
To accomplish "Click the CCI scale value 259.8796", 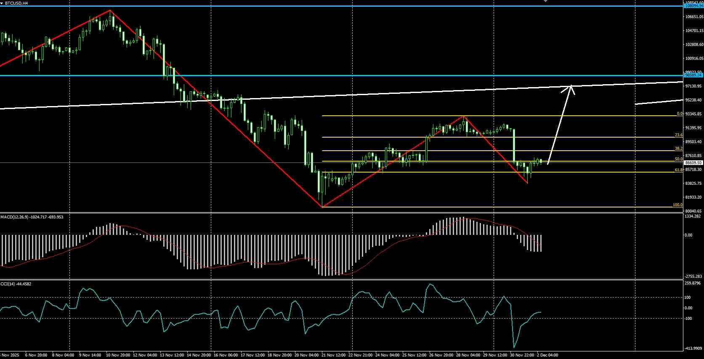I will [x=693, y=283].
